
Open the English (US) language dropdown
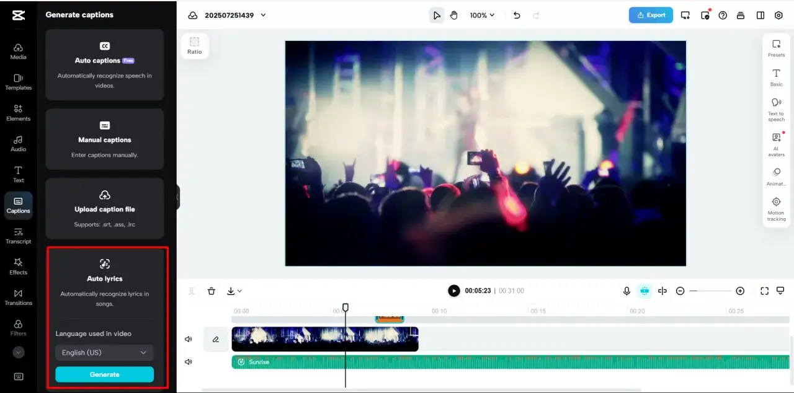(104, 353)
